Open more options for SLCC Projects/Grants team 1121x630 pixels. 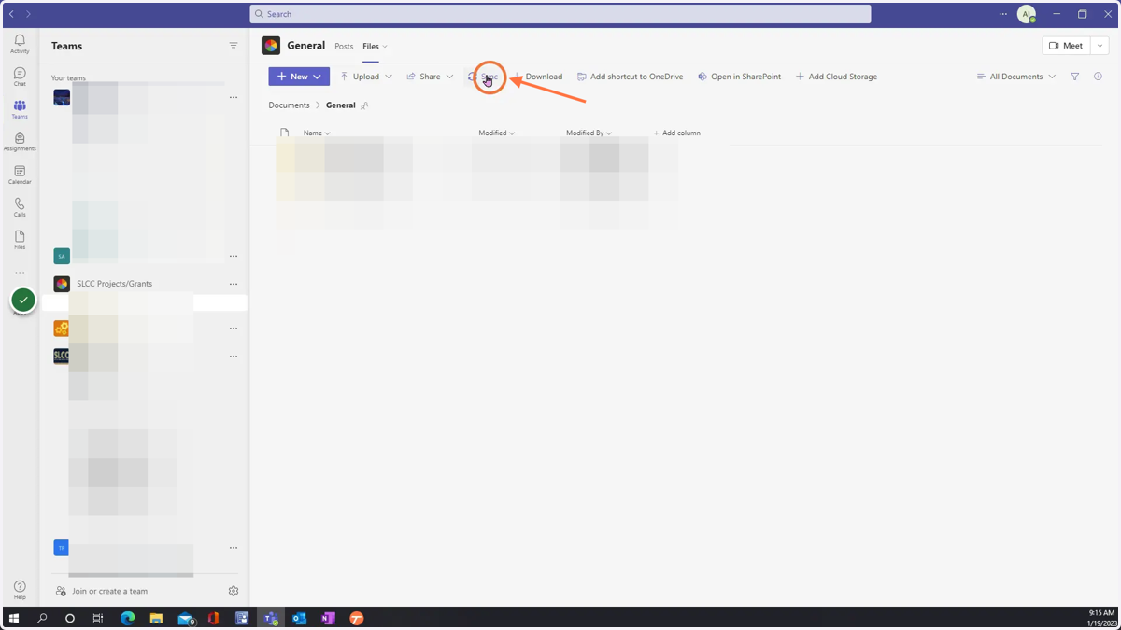[x=234, y=284]
